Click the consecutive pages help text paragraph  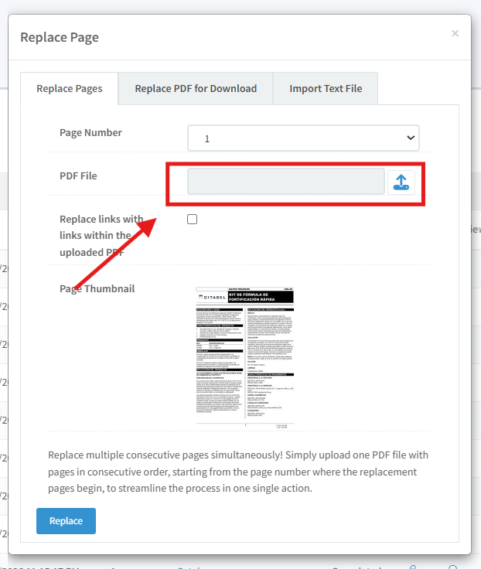click(238, 472)
